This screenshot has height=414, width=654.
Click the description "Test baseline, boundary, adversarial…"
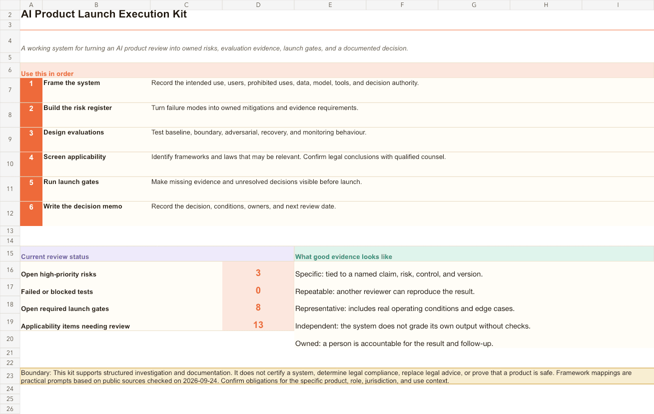click(x=259, y=132)
